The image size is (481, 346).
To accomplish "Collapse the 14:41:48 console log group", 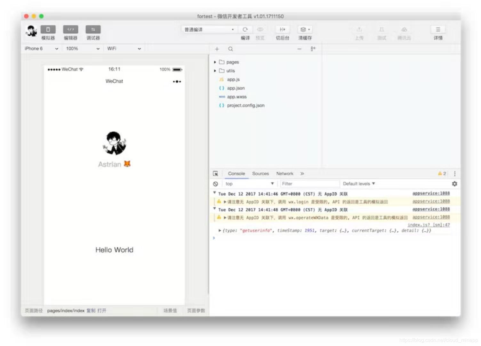I will pyautogui.click(x=214, y=209).
